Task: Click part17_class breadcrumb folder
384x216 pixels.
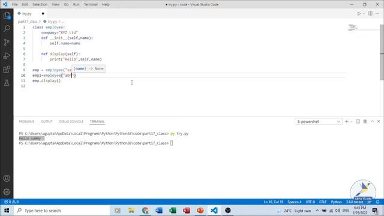Action: [28, 22]
